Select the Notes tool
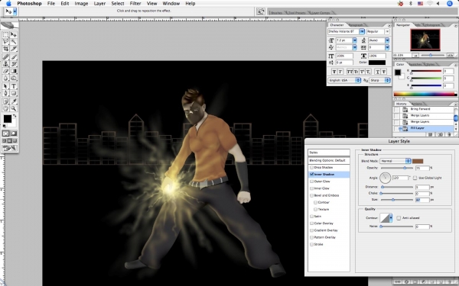Viewport: 459px width, 286px height. coord(5,101)
